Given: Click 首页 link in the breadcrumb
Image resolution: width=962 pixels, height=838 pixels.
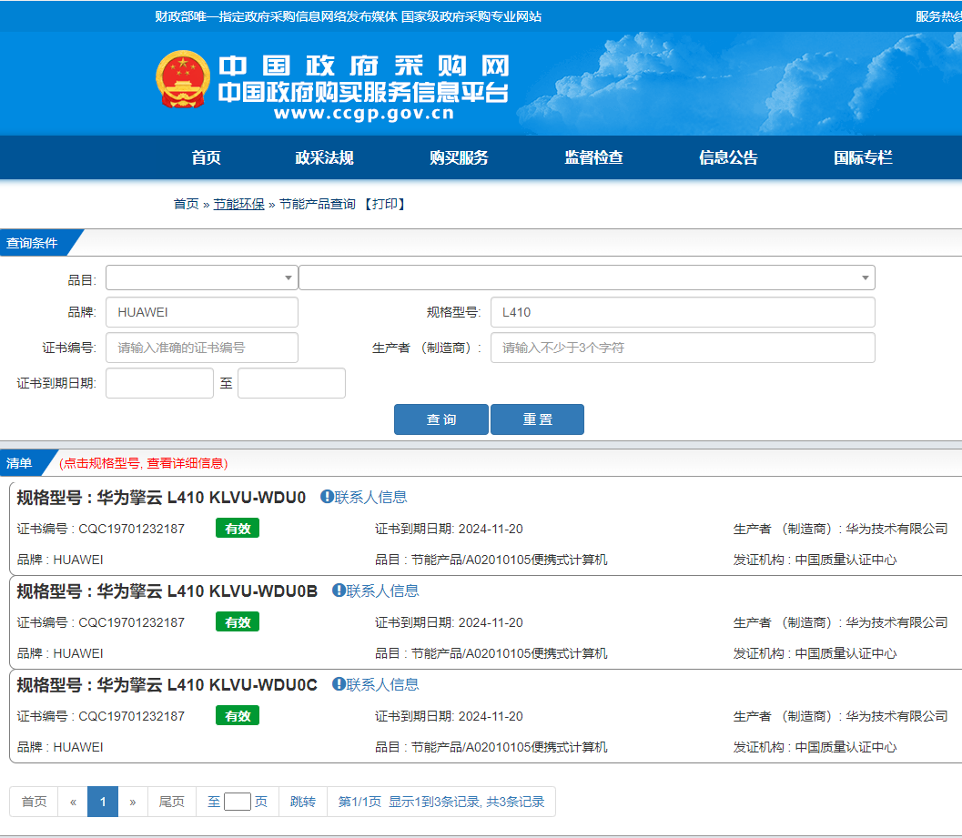Looking at the screenshot, I should coord(187,205).
